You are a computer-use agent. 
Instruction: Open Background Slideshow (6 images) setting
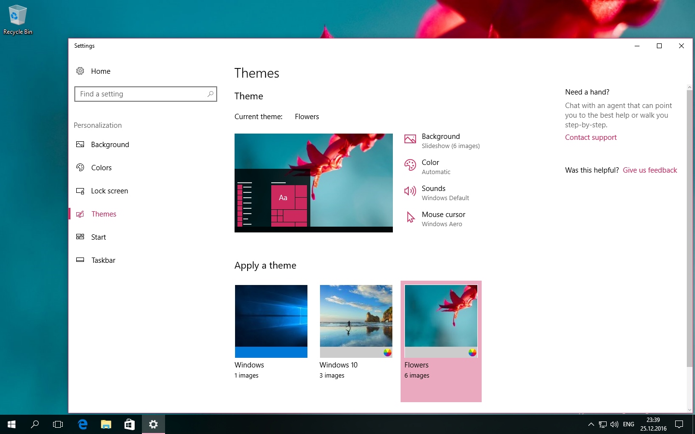tap(442, 141)
